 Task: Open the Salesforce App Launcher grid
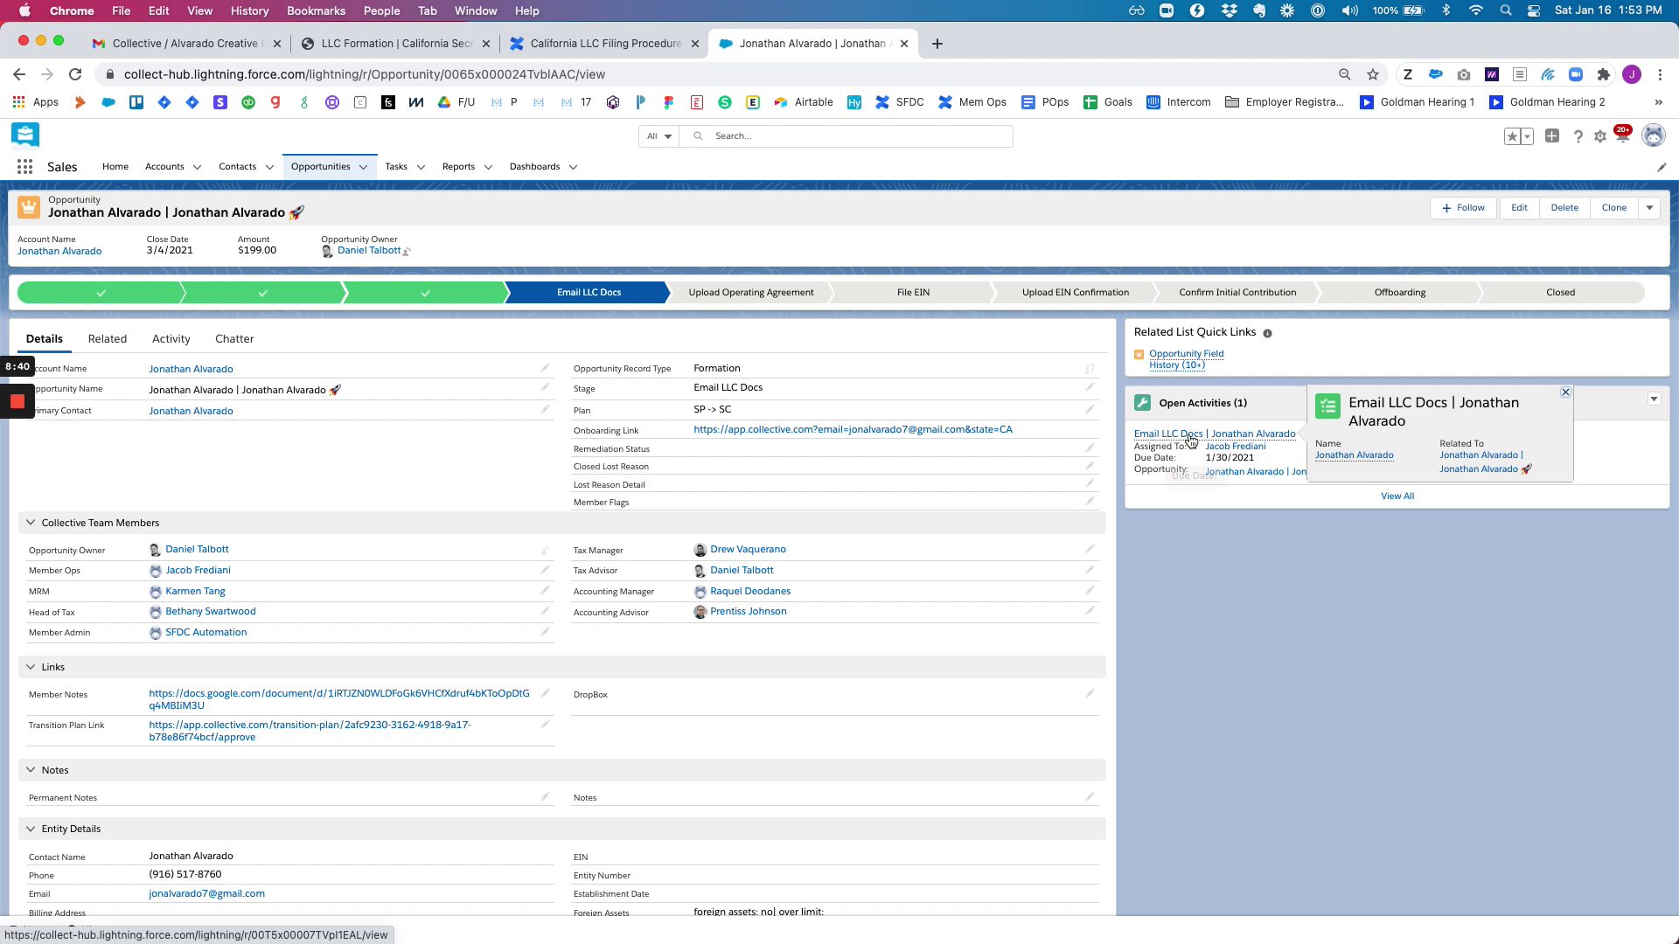pyautogui.click(x=24, y=167)
